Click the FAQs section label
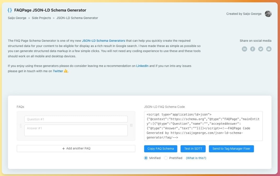The width and height of the screenshot is (280, 176). (20, 107)
